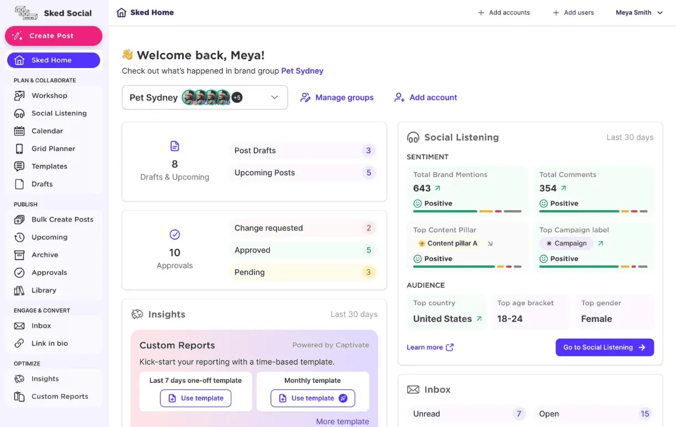Image resolution: width=676 pixels, height=427 pixels.
Task: Open the Approved approvals row
Action: tap(303, 250)
